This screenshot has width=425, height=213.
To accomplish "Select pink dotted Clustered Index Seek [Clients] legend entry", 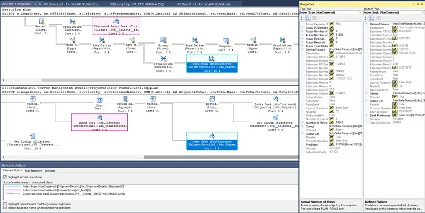I will pyautogui.click(x=65, y=194).
